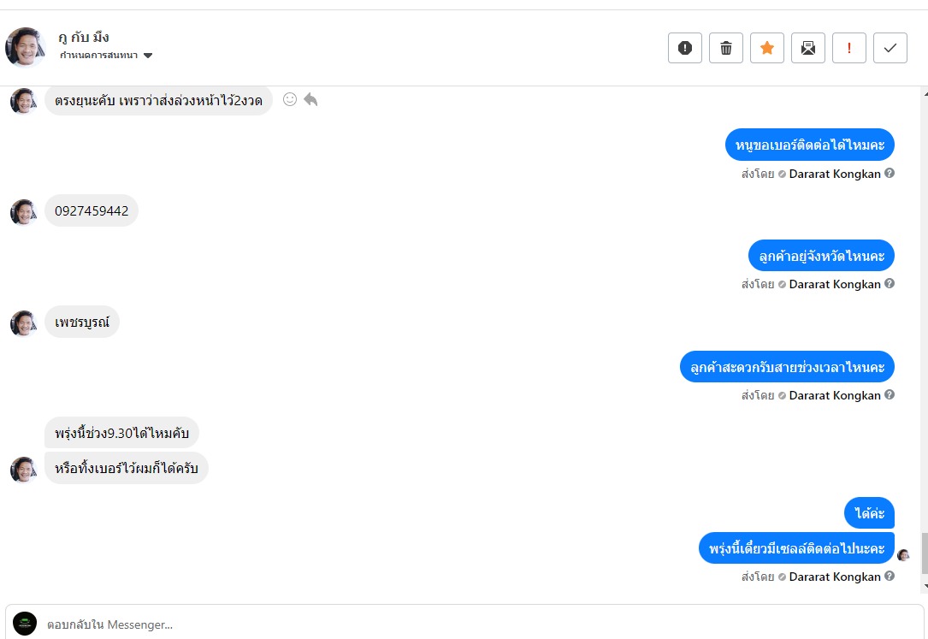This screenshot has width=928, height=639.
Task: Reply to first message with arrow icon
Action: (310, 99)
